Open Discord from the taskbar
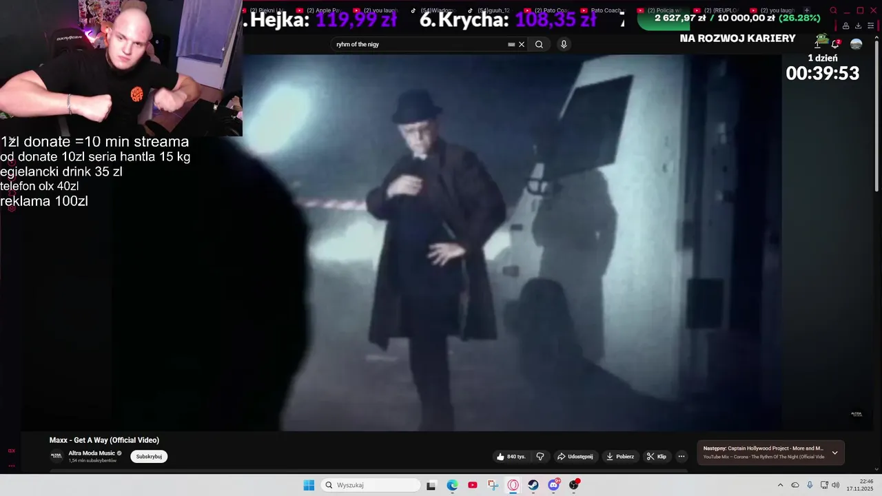The image size is (882, 496). (x=554, y=485)
